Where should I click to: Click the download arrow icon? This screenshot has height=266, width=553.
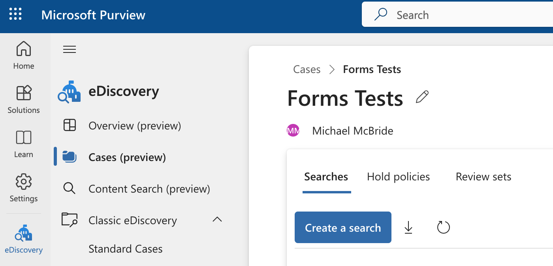click(408, 227)
